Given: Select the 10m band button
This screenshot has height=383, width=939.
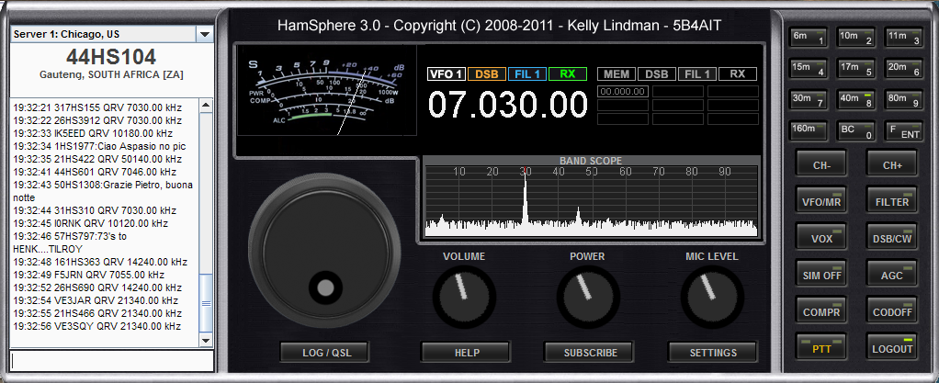Looking at the screenshot, I should pos(855,37).
